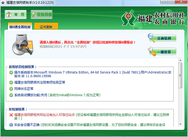Click the scrollbar down arrow
Viewport: 188px width, 137px height.
coord(180,124)
